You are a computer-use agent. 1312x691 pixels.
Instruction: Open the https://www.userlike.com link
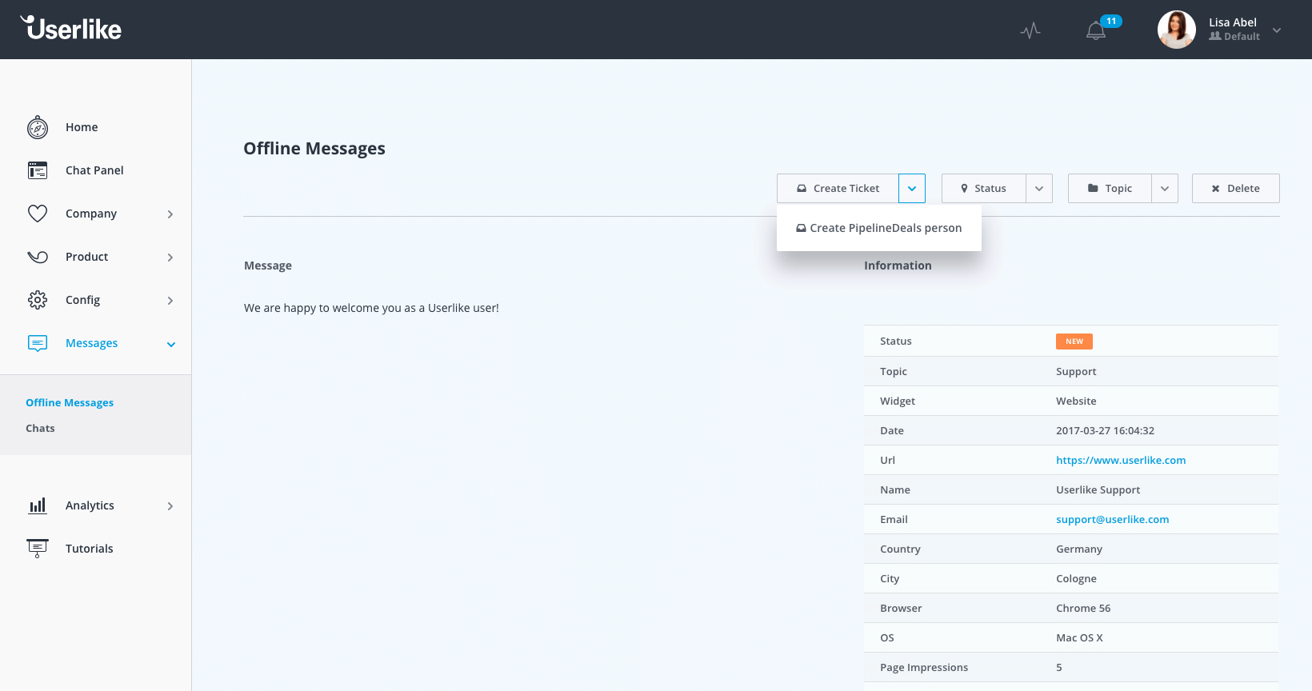pyautogui.click(x=1121, y=460)
